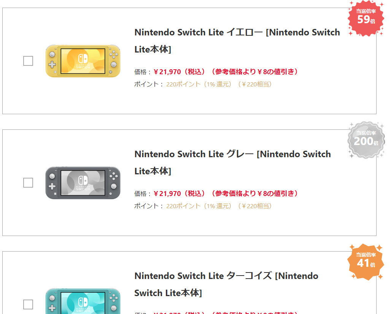Click the turquoise Switch Lite product image
This screenshot has width=391, height=314.
click(x=83, y=301)
